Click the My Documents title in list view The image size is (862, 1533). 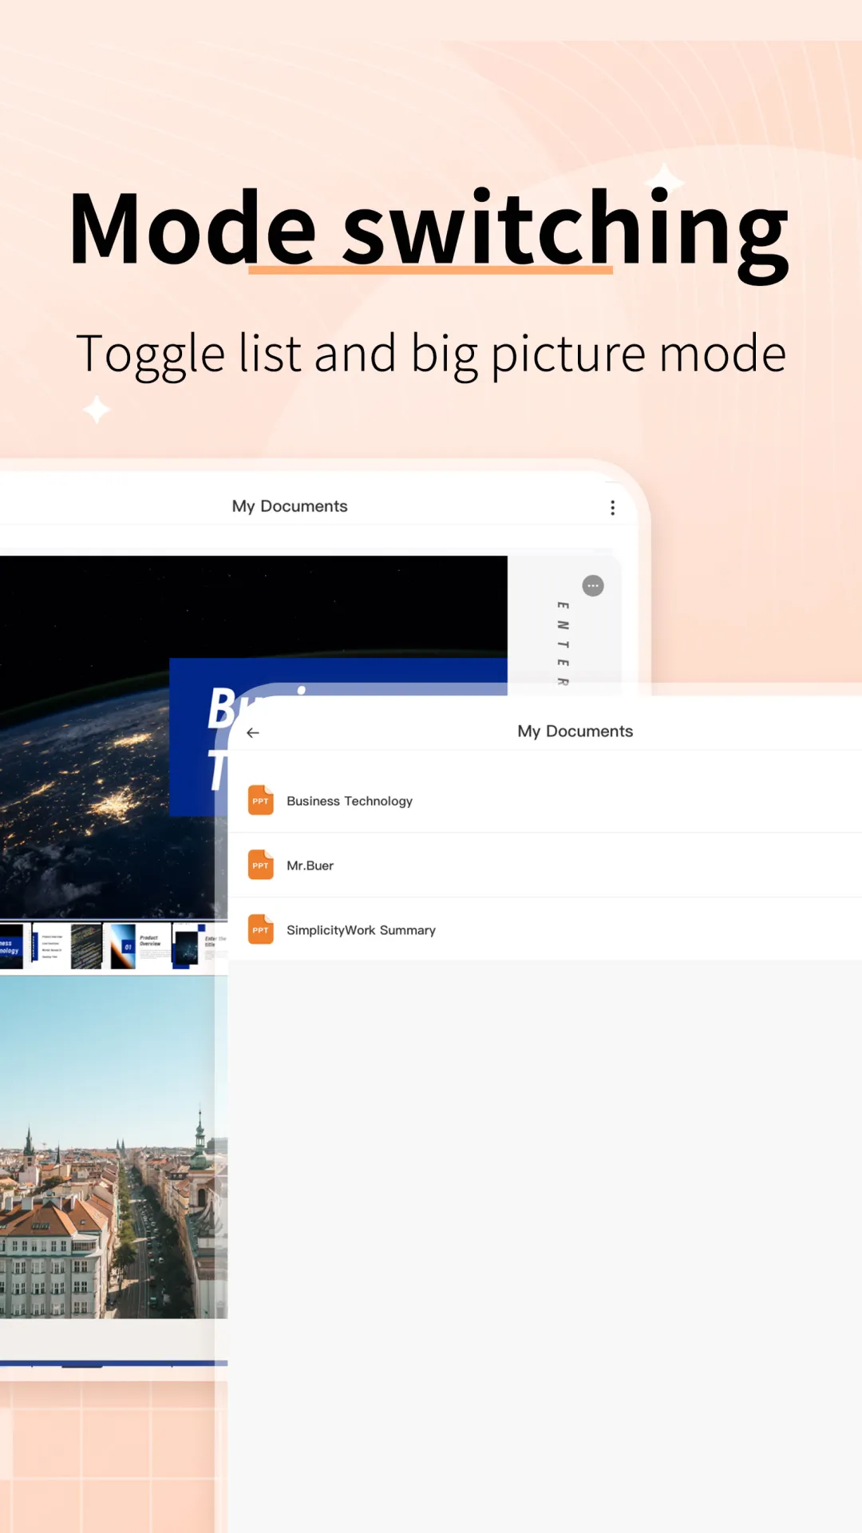(575, 731)
